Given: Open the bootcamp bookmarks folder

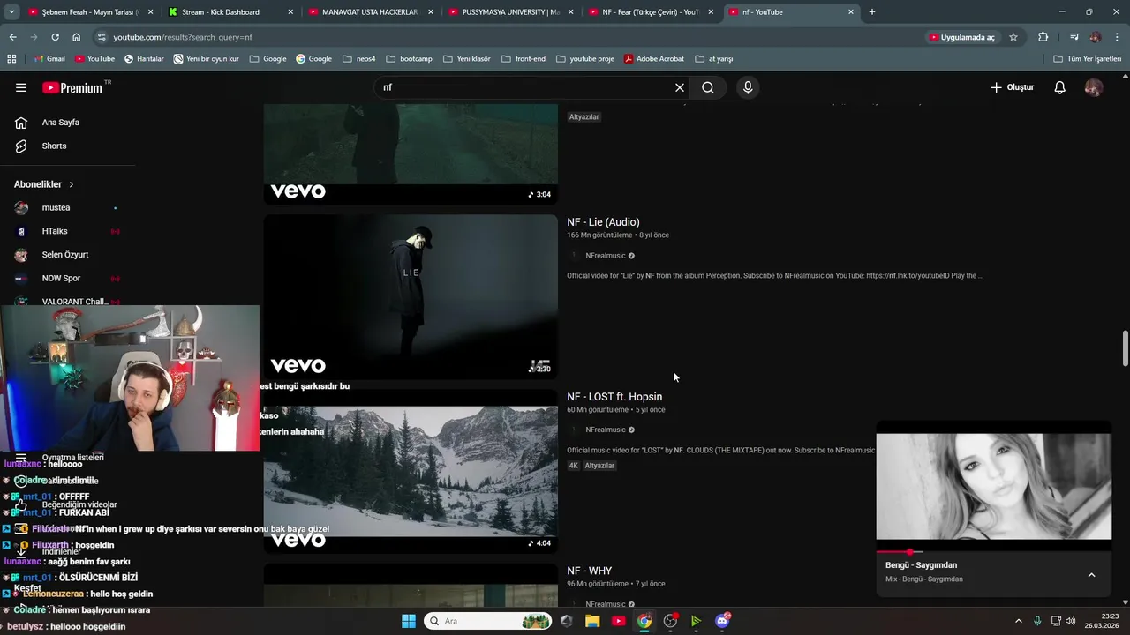Looking at the screenshot, I should point(409,59).
